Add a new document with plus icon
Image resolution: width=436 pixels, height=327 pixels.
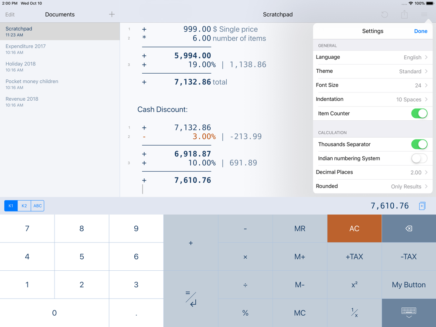(112, 14)
